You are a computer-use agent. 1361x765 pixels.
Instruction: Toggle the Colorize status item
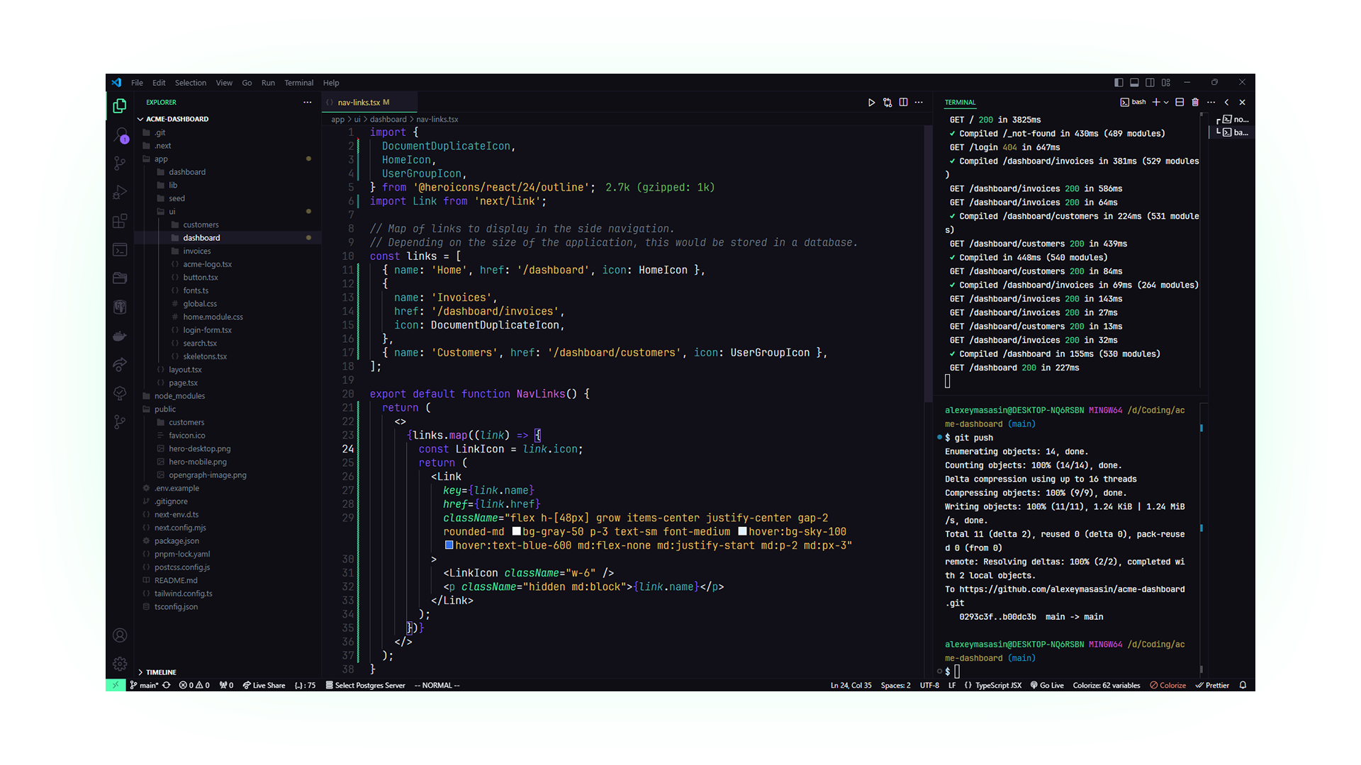[x=1167, y=686]
